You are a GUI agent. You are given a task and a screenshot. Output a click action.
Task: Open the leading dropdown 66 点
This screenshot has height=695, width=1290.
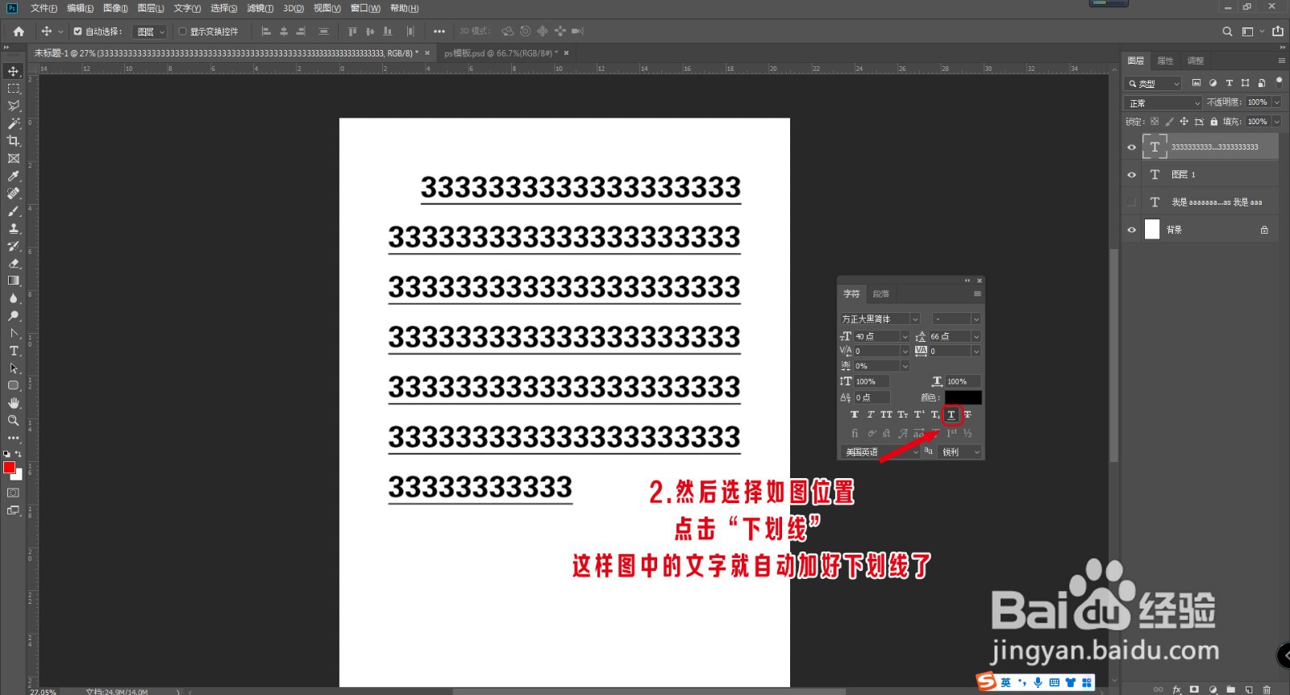(976, 336)
